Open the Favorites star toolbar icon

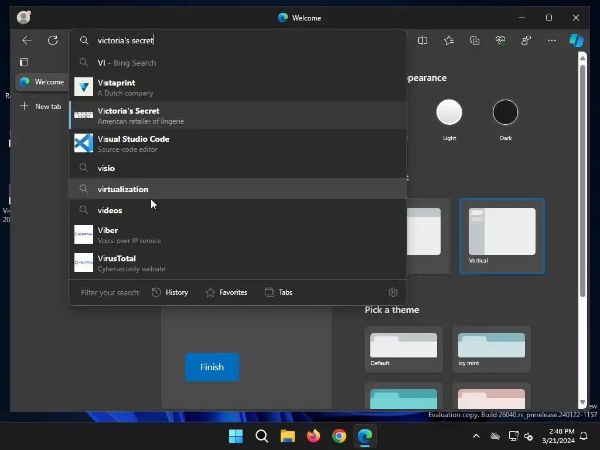pos(449,40)
